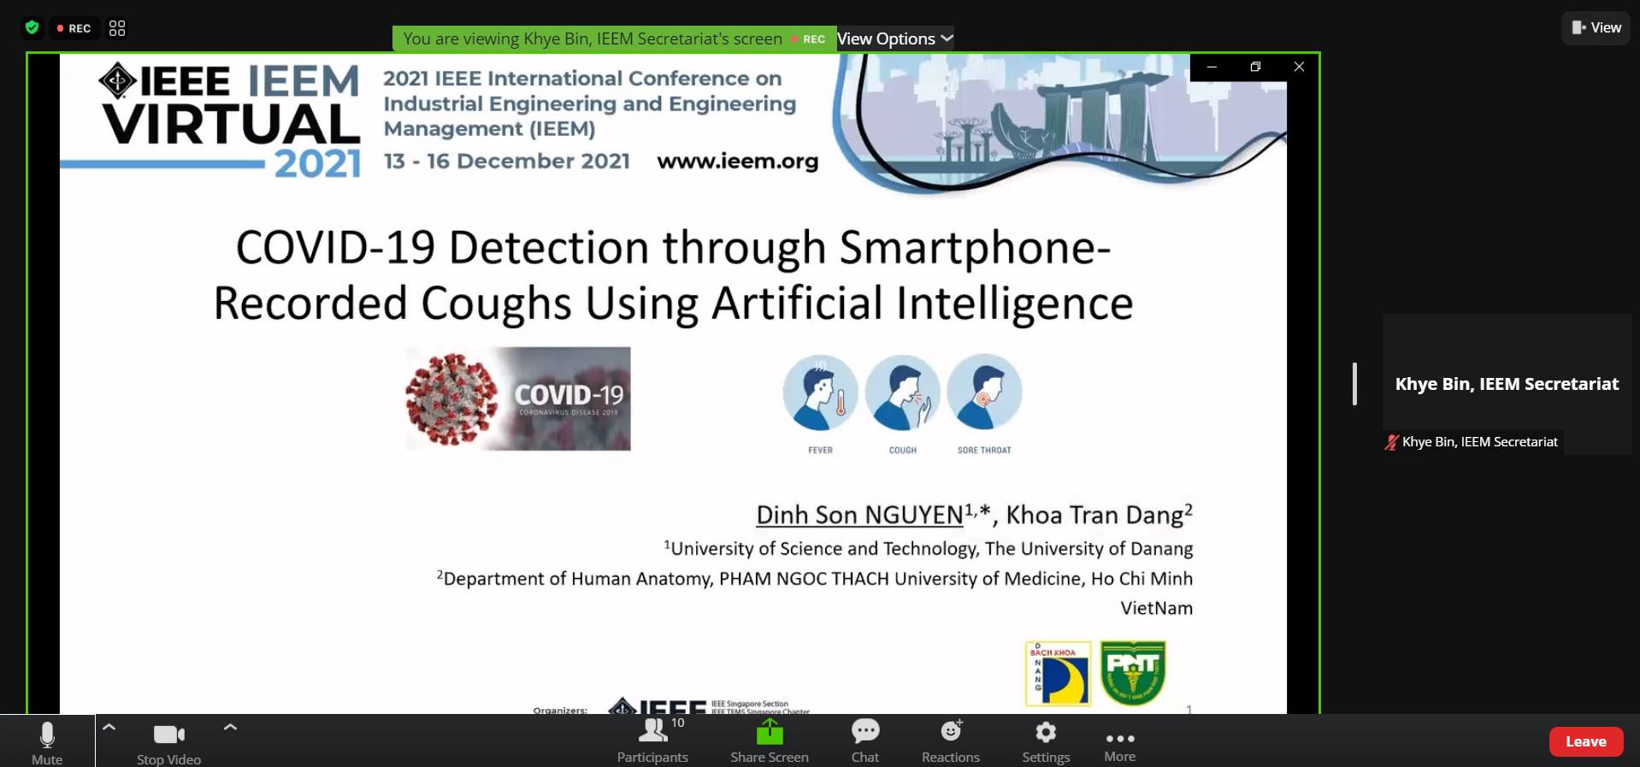1640x767 pixels.
Task: Open Zoom Settings gear
Action: [x=1046, y=740]
